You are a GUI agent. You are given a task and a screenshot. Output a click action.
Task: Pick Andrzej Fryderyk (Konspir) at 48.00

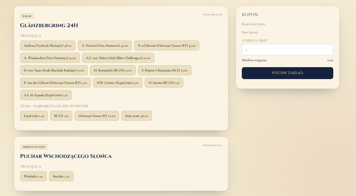tap(47, 45)
